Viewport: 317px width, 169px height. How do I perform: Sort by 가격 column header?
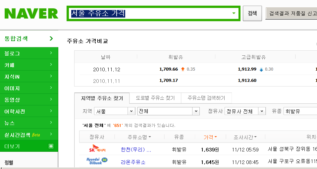[x=210, y=137]
